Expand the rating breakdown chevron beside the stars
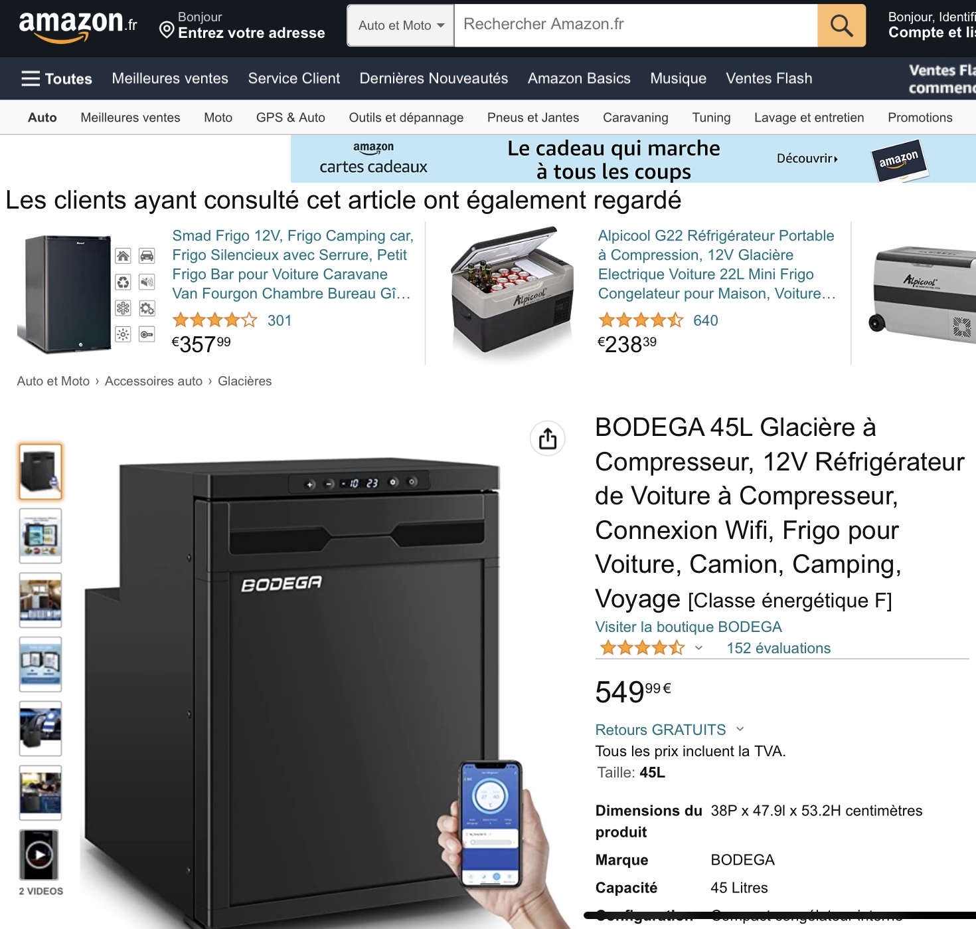This screenshot has height=929, width=976. [698, 648]
